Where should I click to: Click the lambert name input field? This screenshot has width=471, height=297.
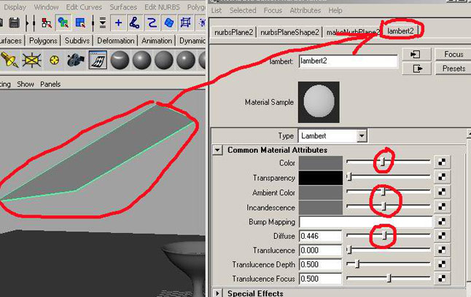coord(348,61)
